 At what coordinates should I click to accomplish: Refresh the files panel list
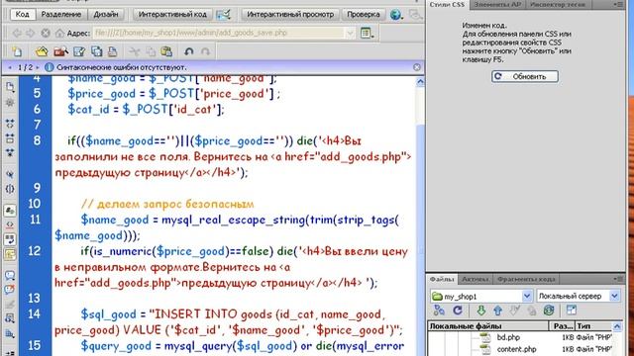458,310
